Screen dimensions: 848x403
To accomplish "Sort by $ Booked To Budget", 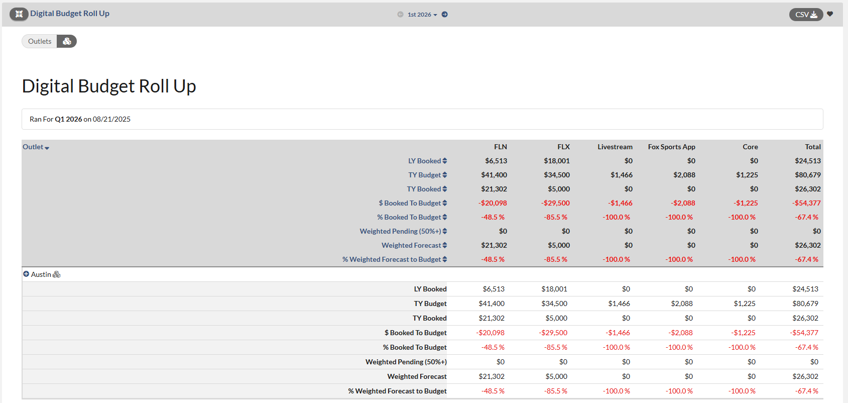I will 413,203.
